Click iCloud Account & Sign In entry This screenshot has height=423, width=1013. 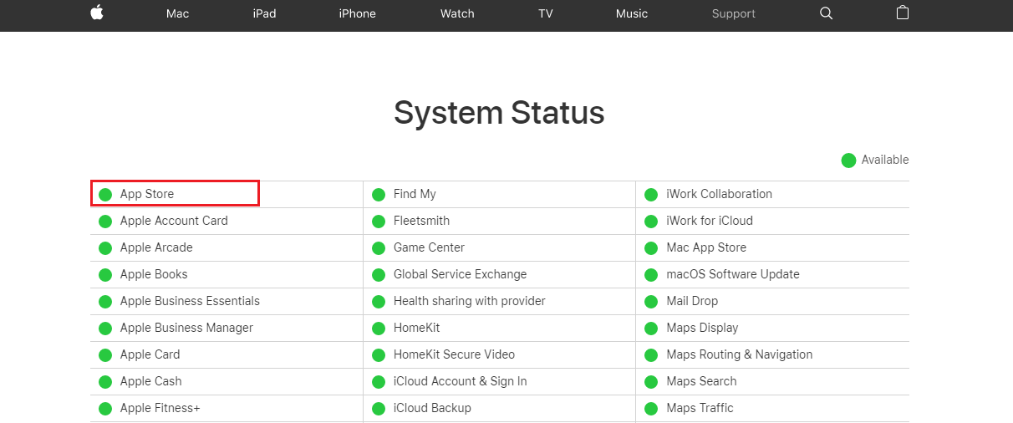pyautogui.click(x=460, y=381)
